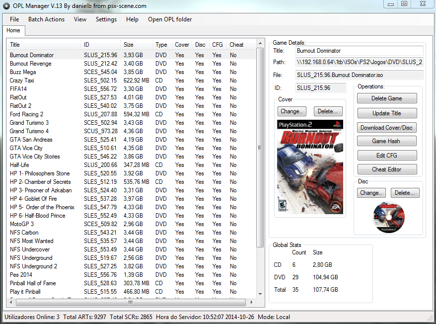The height and width of the screenshot is (324, 436).
Task: Click the game Title input field
Action: (x=360, y=51)
